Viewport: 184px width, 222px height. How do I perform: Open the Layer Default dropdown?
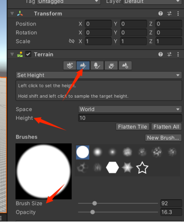(152, 2)
